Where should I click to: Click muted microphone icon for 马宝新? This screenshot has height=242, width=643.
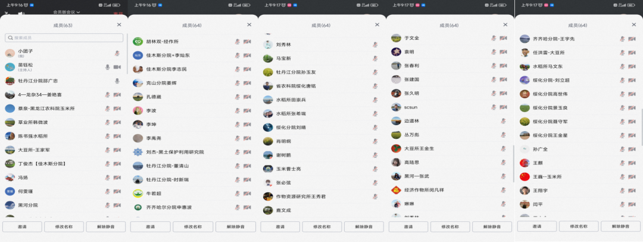[x=375, y=59]
